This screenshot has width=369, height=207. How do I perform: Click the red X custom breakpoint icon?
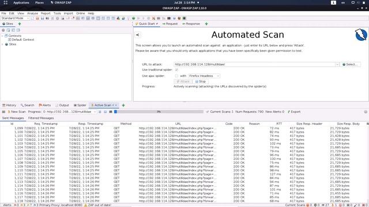click(x=153, y=18)
